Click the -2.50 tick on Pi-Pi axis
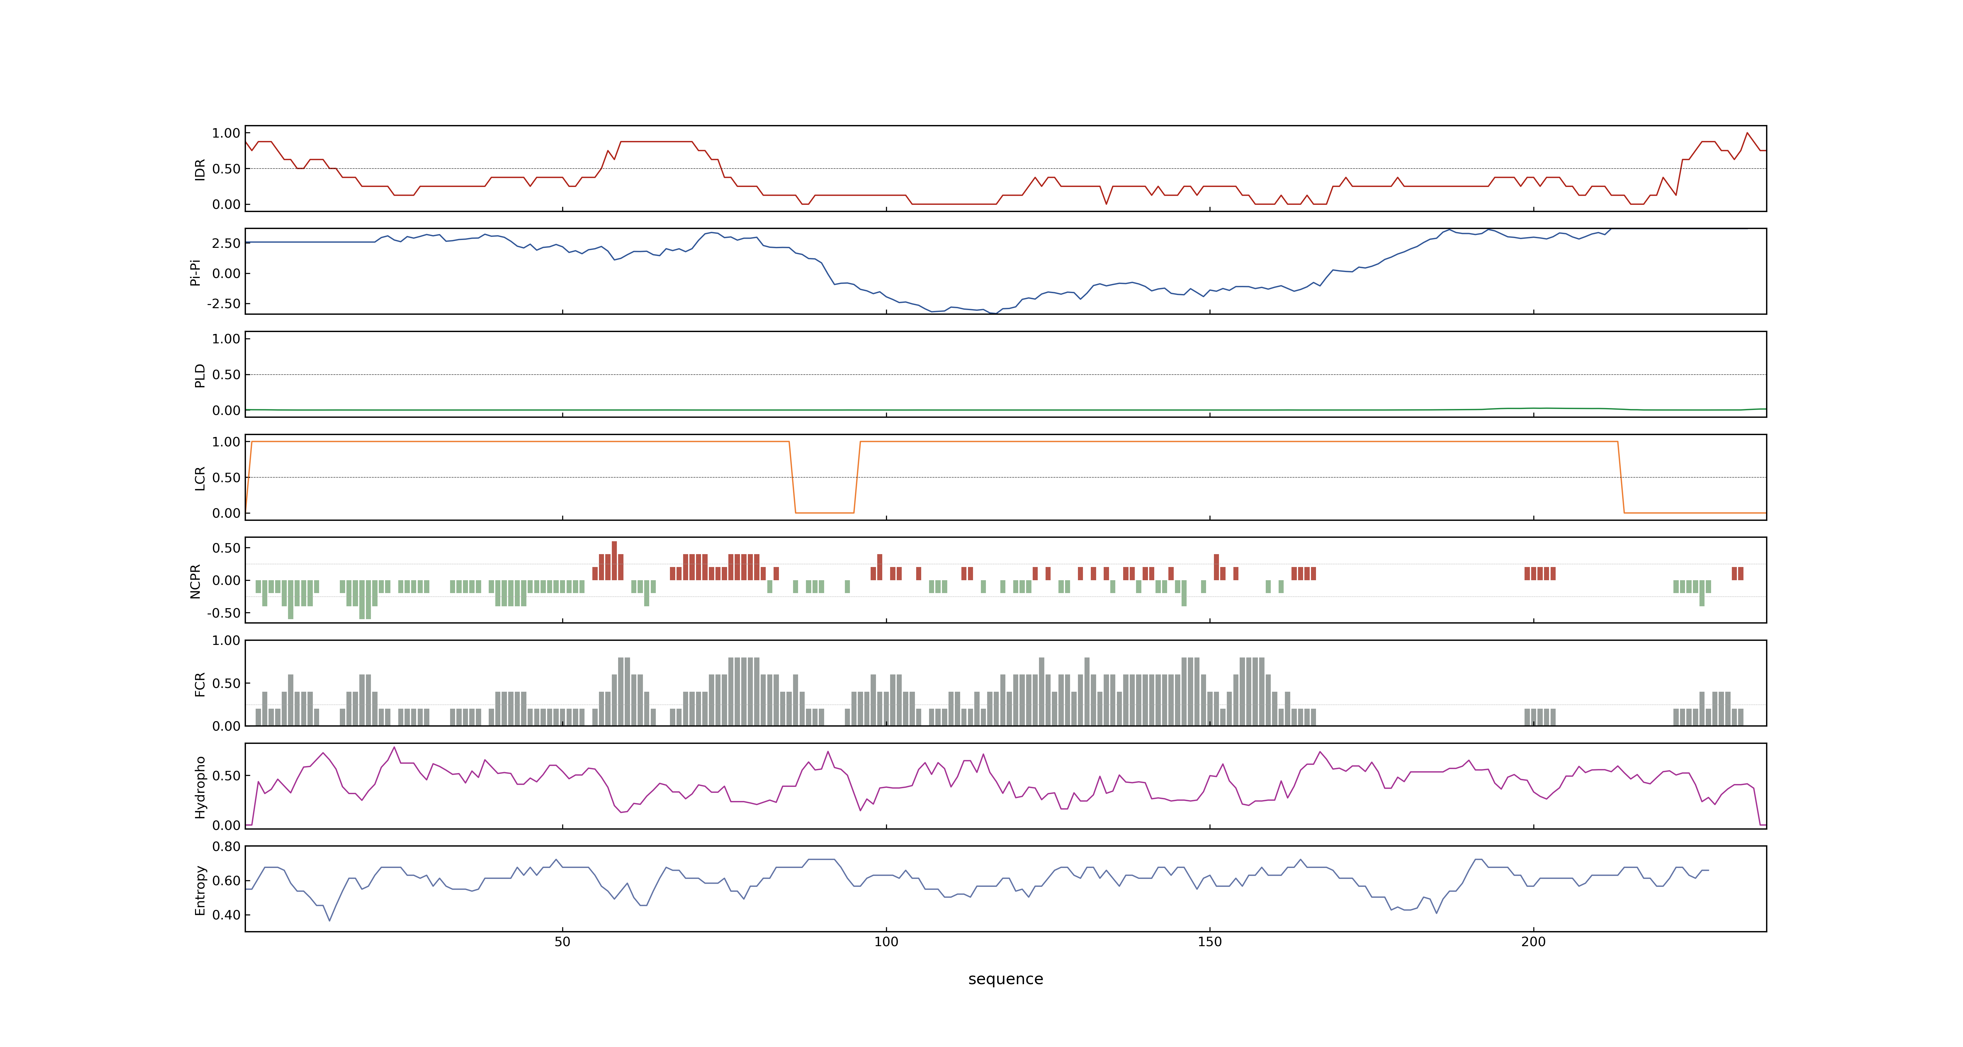1963x1047 pixels. 223,304
